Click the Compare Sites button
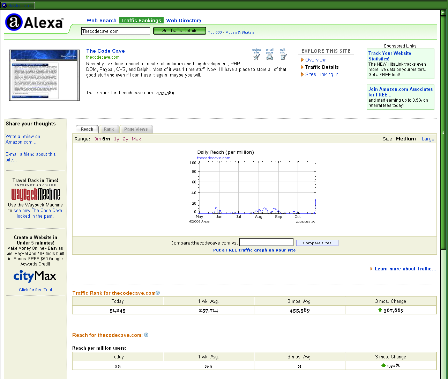 [317, 243]
